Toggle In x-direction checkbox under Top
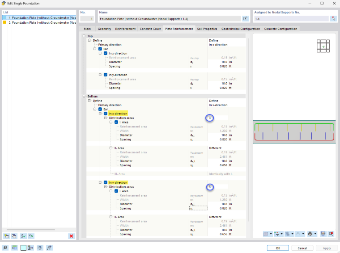The image size is (340, 253). tap(106, 53)
